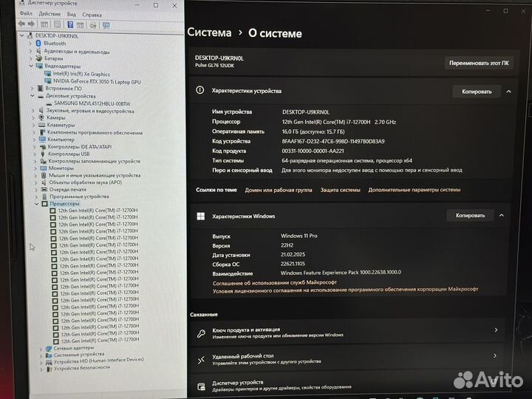The image size is (532, 399).
Task: Select Программные устройства category
Action: (x=79, y=197)
